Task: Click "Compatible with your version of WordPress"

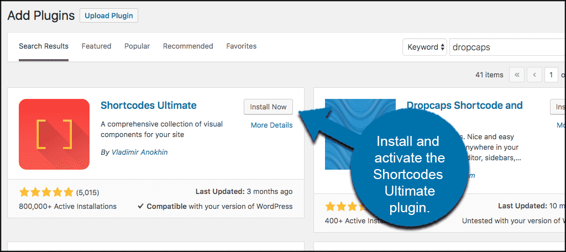Action: click(x=216, y=207)
